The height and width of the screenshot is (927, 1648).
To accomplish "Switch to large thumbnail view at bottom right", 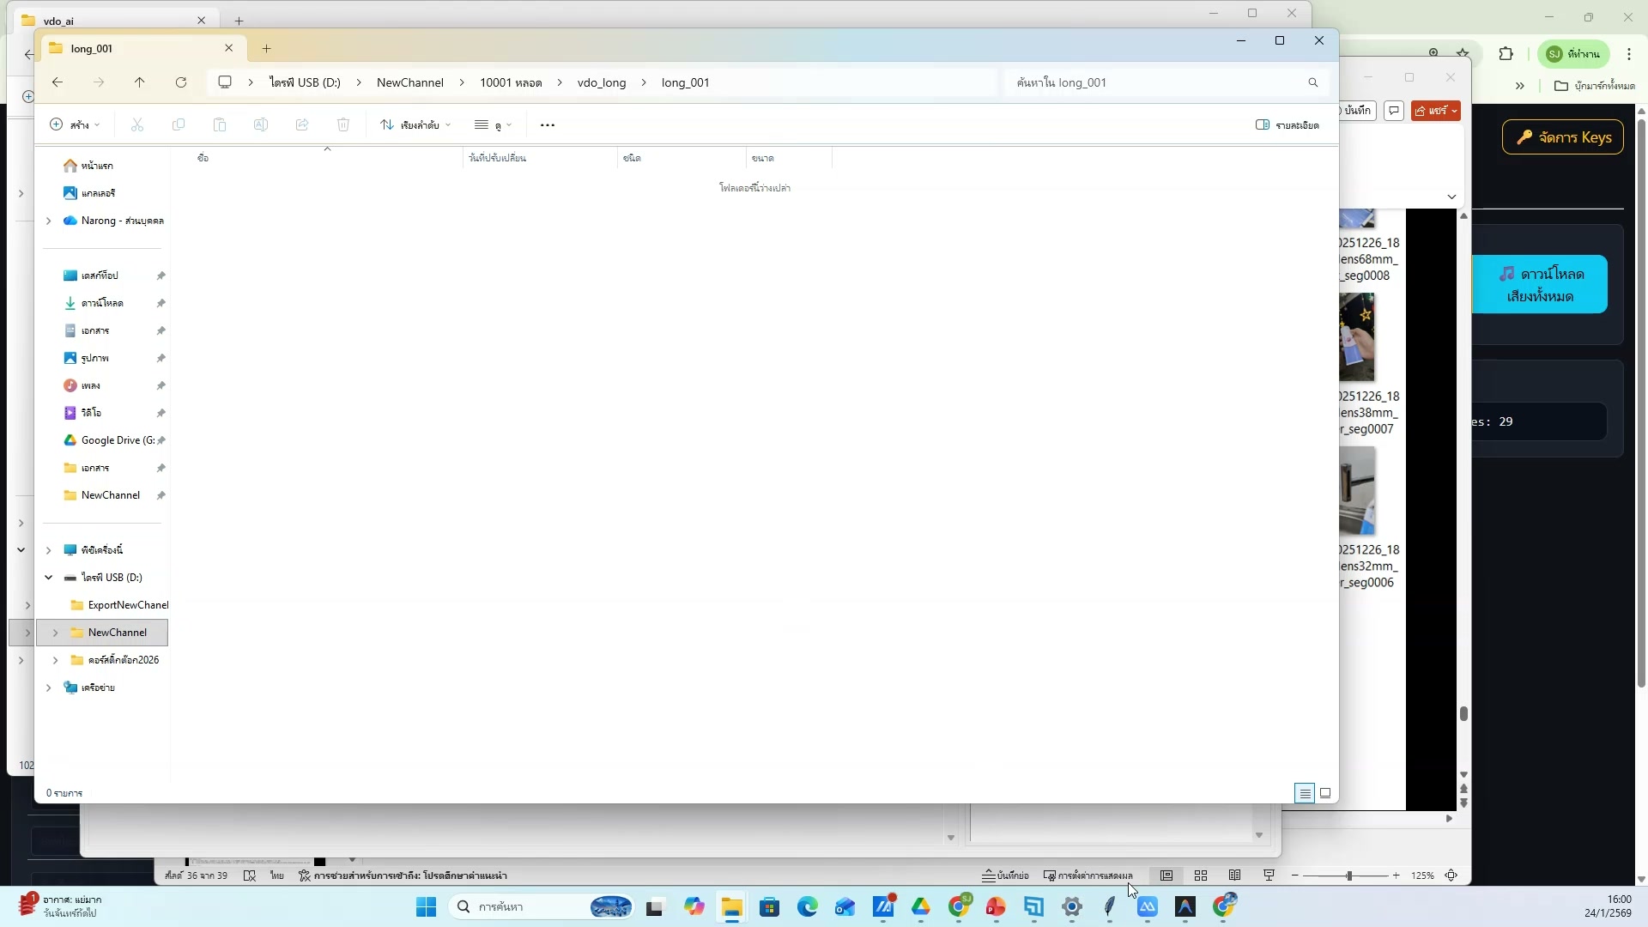I will 1324,792.
